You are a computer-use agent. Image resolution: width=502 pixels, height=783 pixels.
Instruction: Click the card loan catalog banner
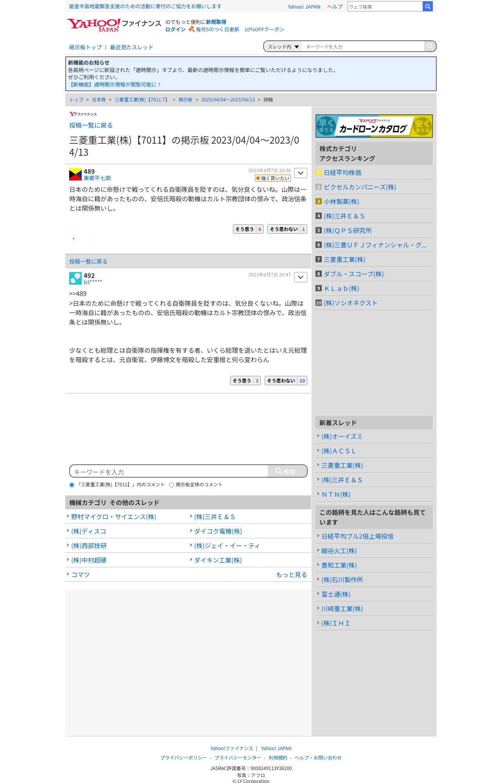tap(374, 126)
